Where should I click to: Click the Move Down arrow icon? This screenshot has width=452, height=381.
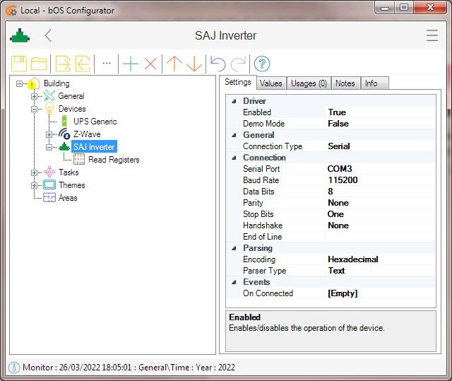194,64
